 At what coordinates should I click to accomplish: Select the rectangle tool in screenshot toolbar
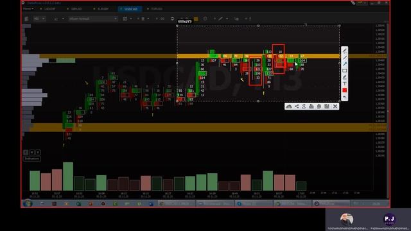[345, 71]
